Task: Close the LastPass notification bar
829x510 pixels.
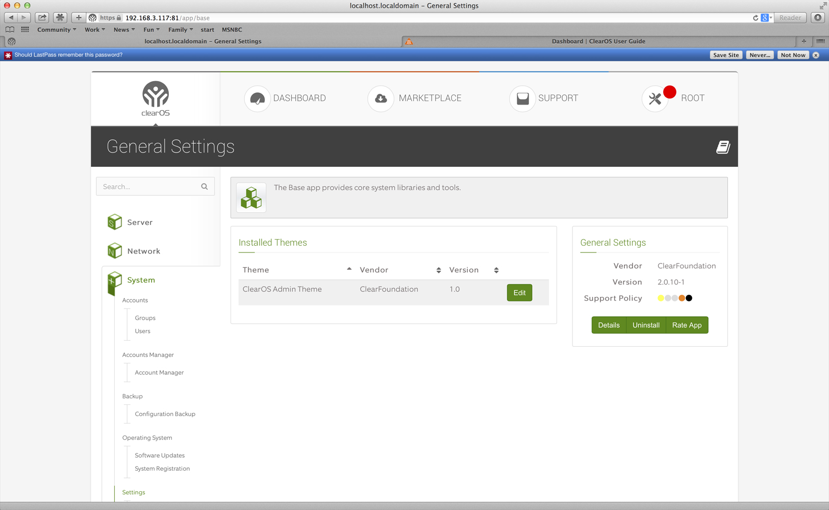Action: click(816, 55)
